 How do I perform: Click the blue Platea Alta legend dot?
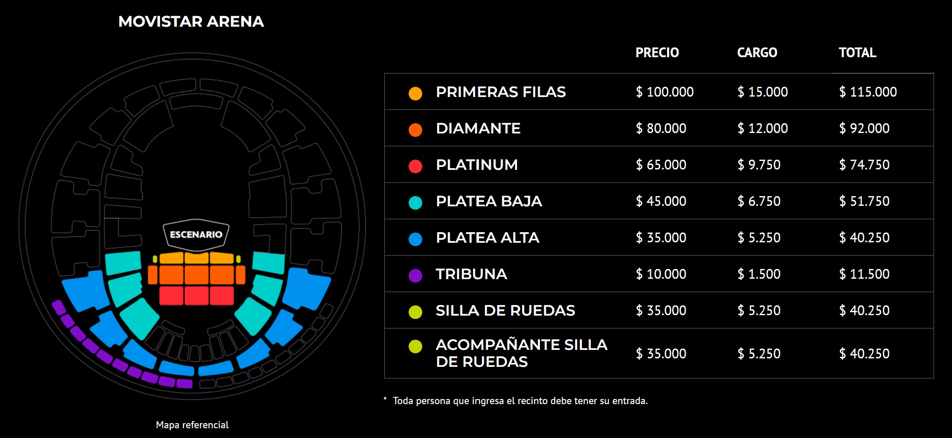tap(415, 239)
